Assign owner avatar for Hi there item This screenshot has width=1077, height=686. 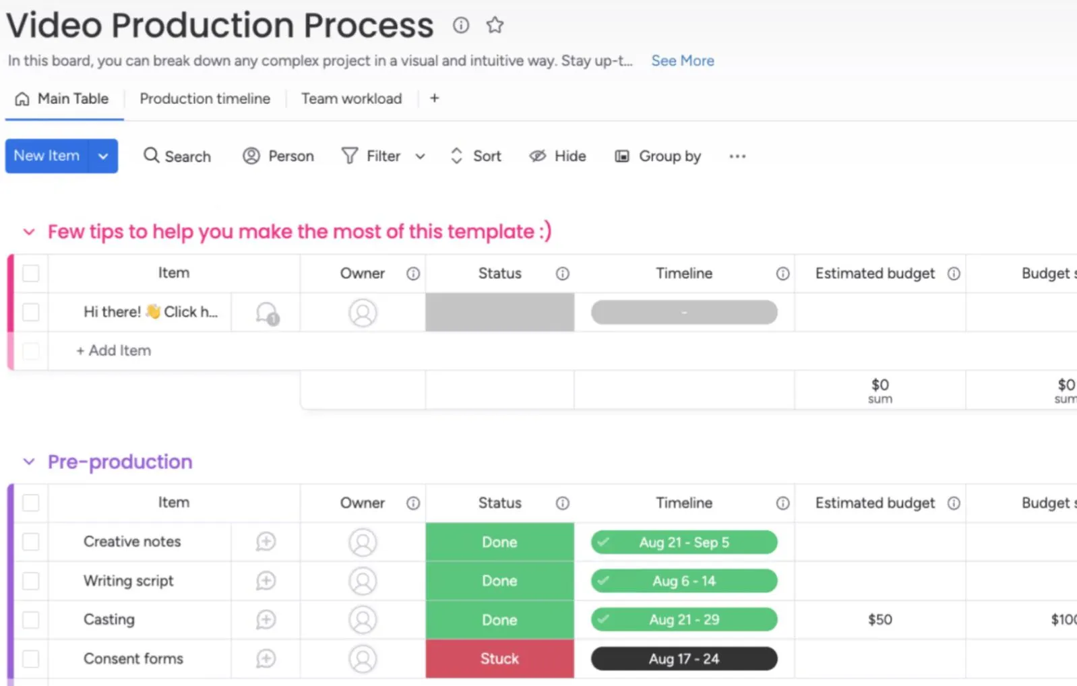click(363, 313)
